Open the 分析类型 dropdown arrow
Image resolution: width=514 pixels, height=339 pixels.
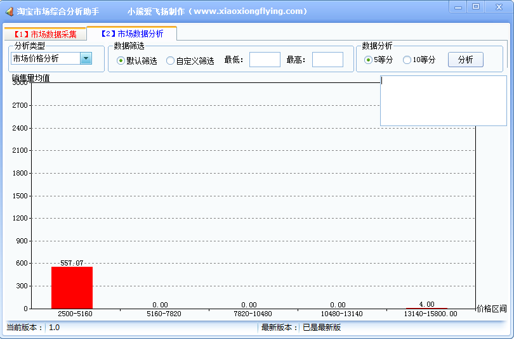click(86, 58)
